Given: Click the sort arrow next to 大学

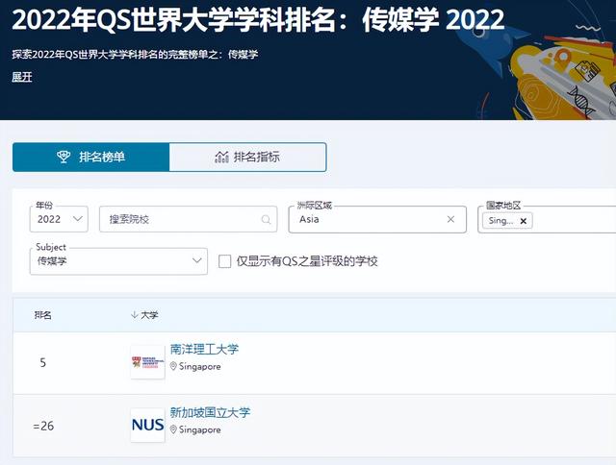Looking at the screenshot, I should (x=135, y=315).
